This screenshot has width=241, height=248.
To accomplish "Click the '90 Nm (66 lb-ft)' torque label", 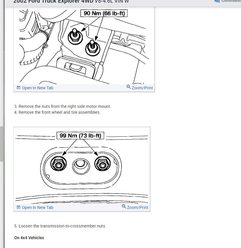I will click(x=104, y=13).
